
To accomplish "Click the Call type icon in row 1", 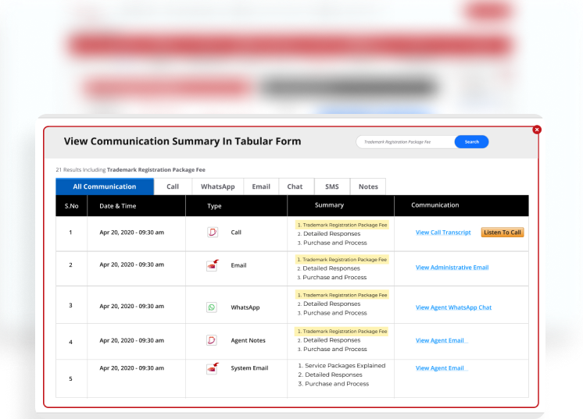I will [x=212, y=233].
